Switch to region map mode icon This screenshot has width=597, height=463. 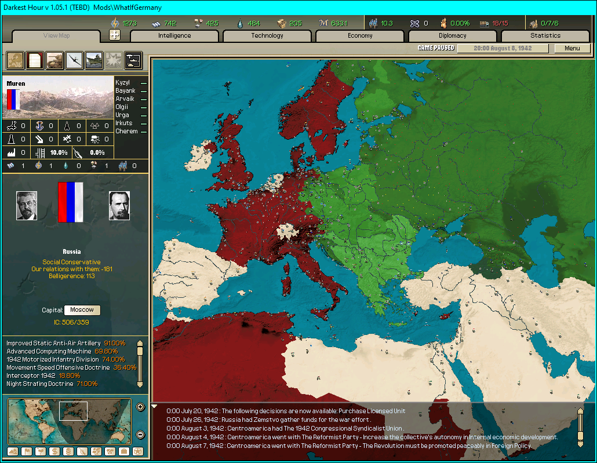pos(96,451)
